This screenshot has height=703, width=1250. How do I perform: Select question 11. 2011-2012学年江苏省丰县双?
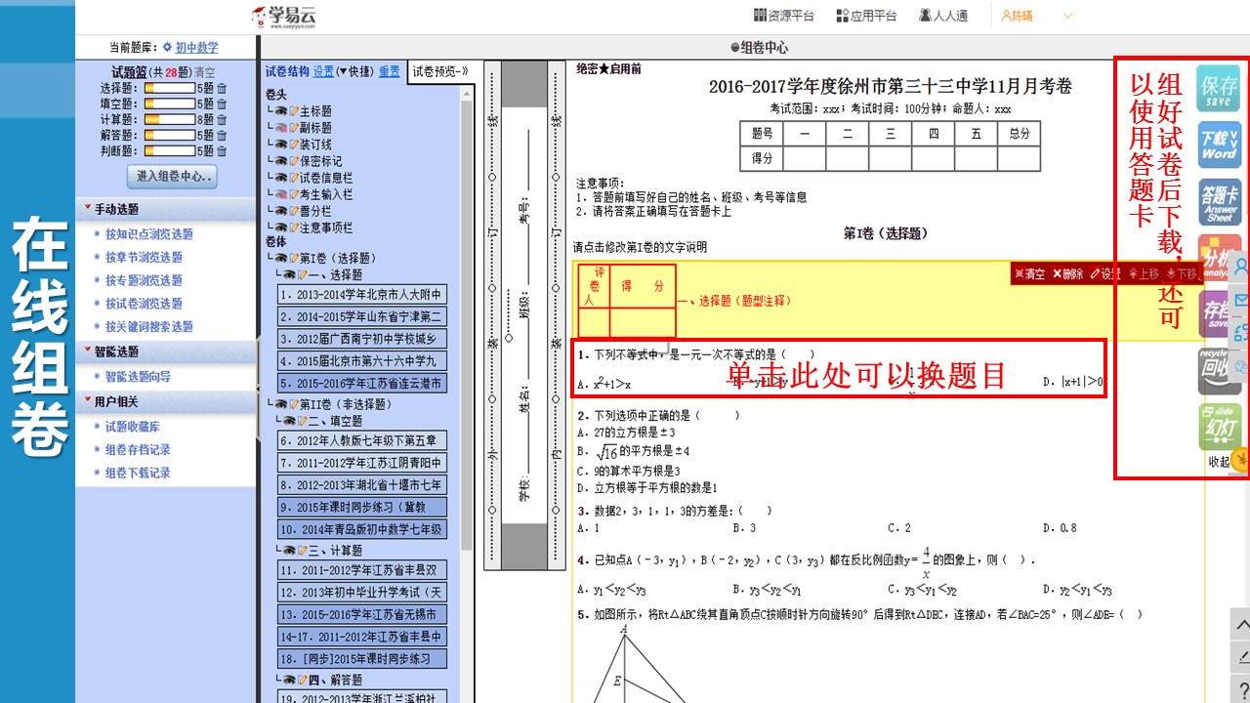(x=361, y=570)
